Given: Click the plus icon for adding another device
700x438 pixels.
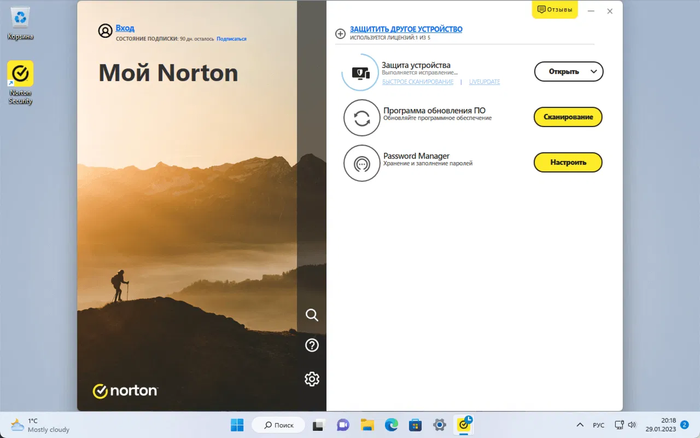Looking at the screenshot, I should click(x=340, y=34).
